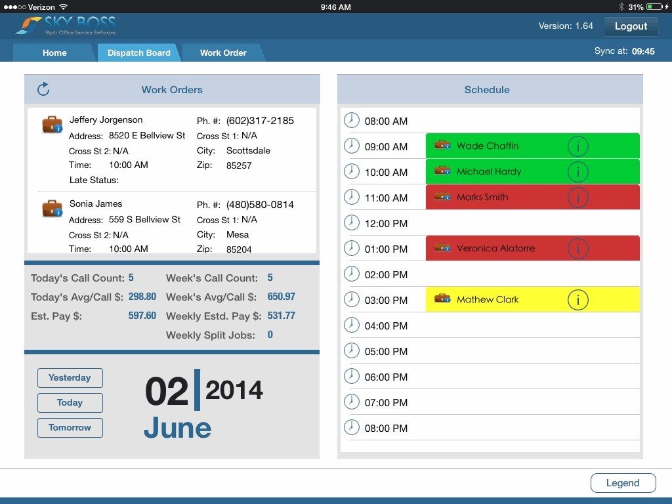Tap the Bluetooth icon in status bar
Viewport: 672px width, 504px height.
(621, 7)
